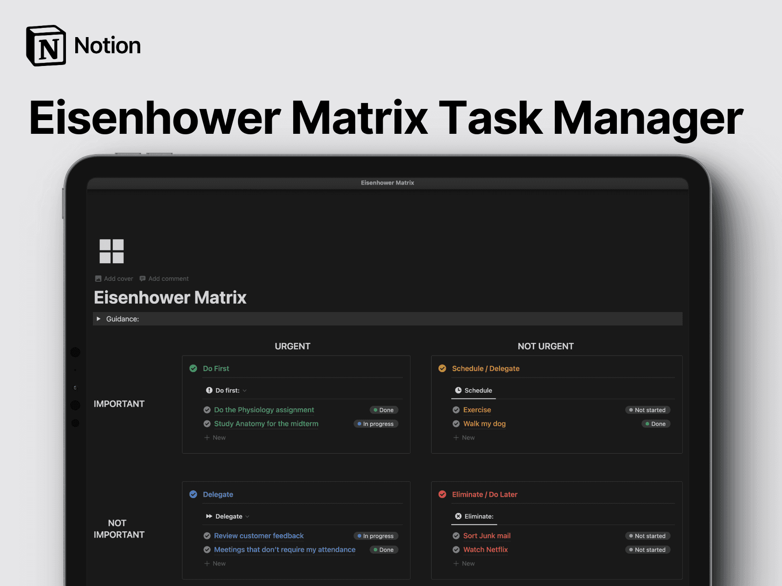Open Done status of Walk my dog
Screen dimensions: 782x586
pyautogui.click(x=655, y=424)
